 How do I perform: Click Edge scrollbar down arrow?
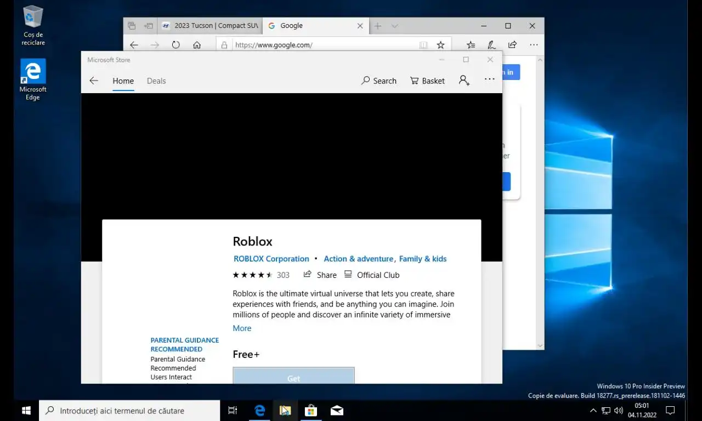coord(540,346)
